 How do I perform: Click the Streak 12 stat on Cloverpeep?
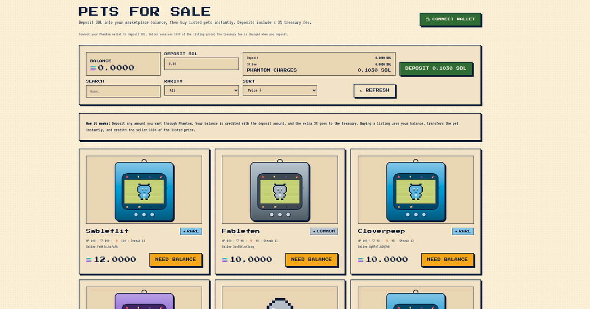[x=408, y=241]
